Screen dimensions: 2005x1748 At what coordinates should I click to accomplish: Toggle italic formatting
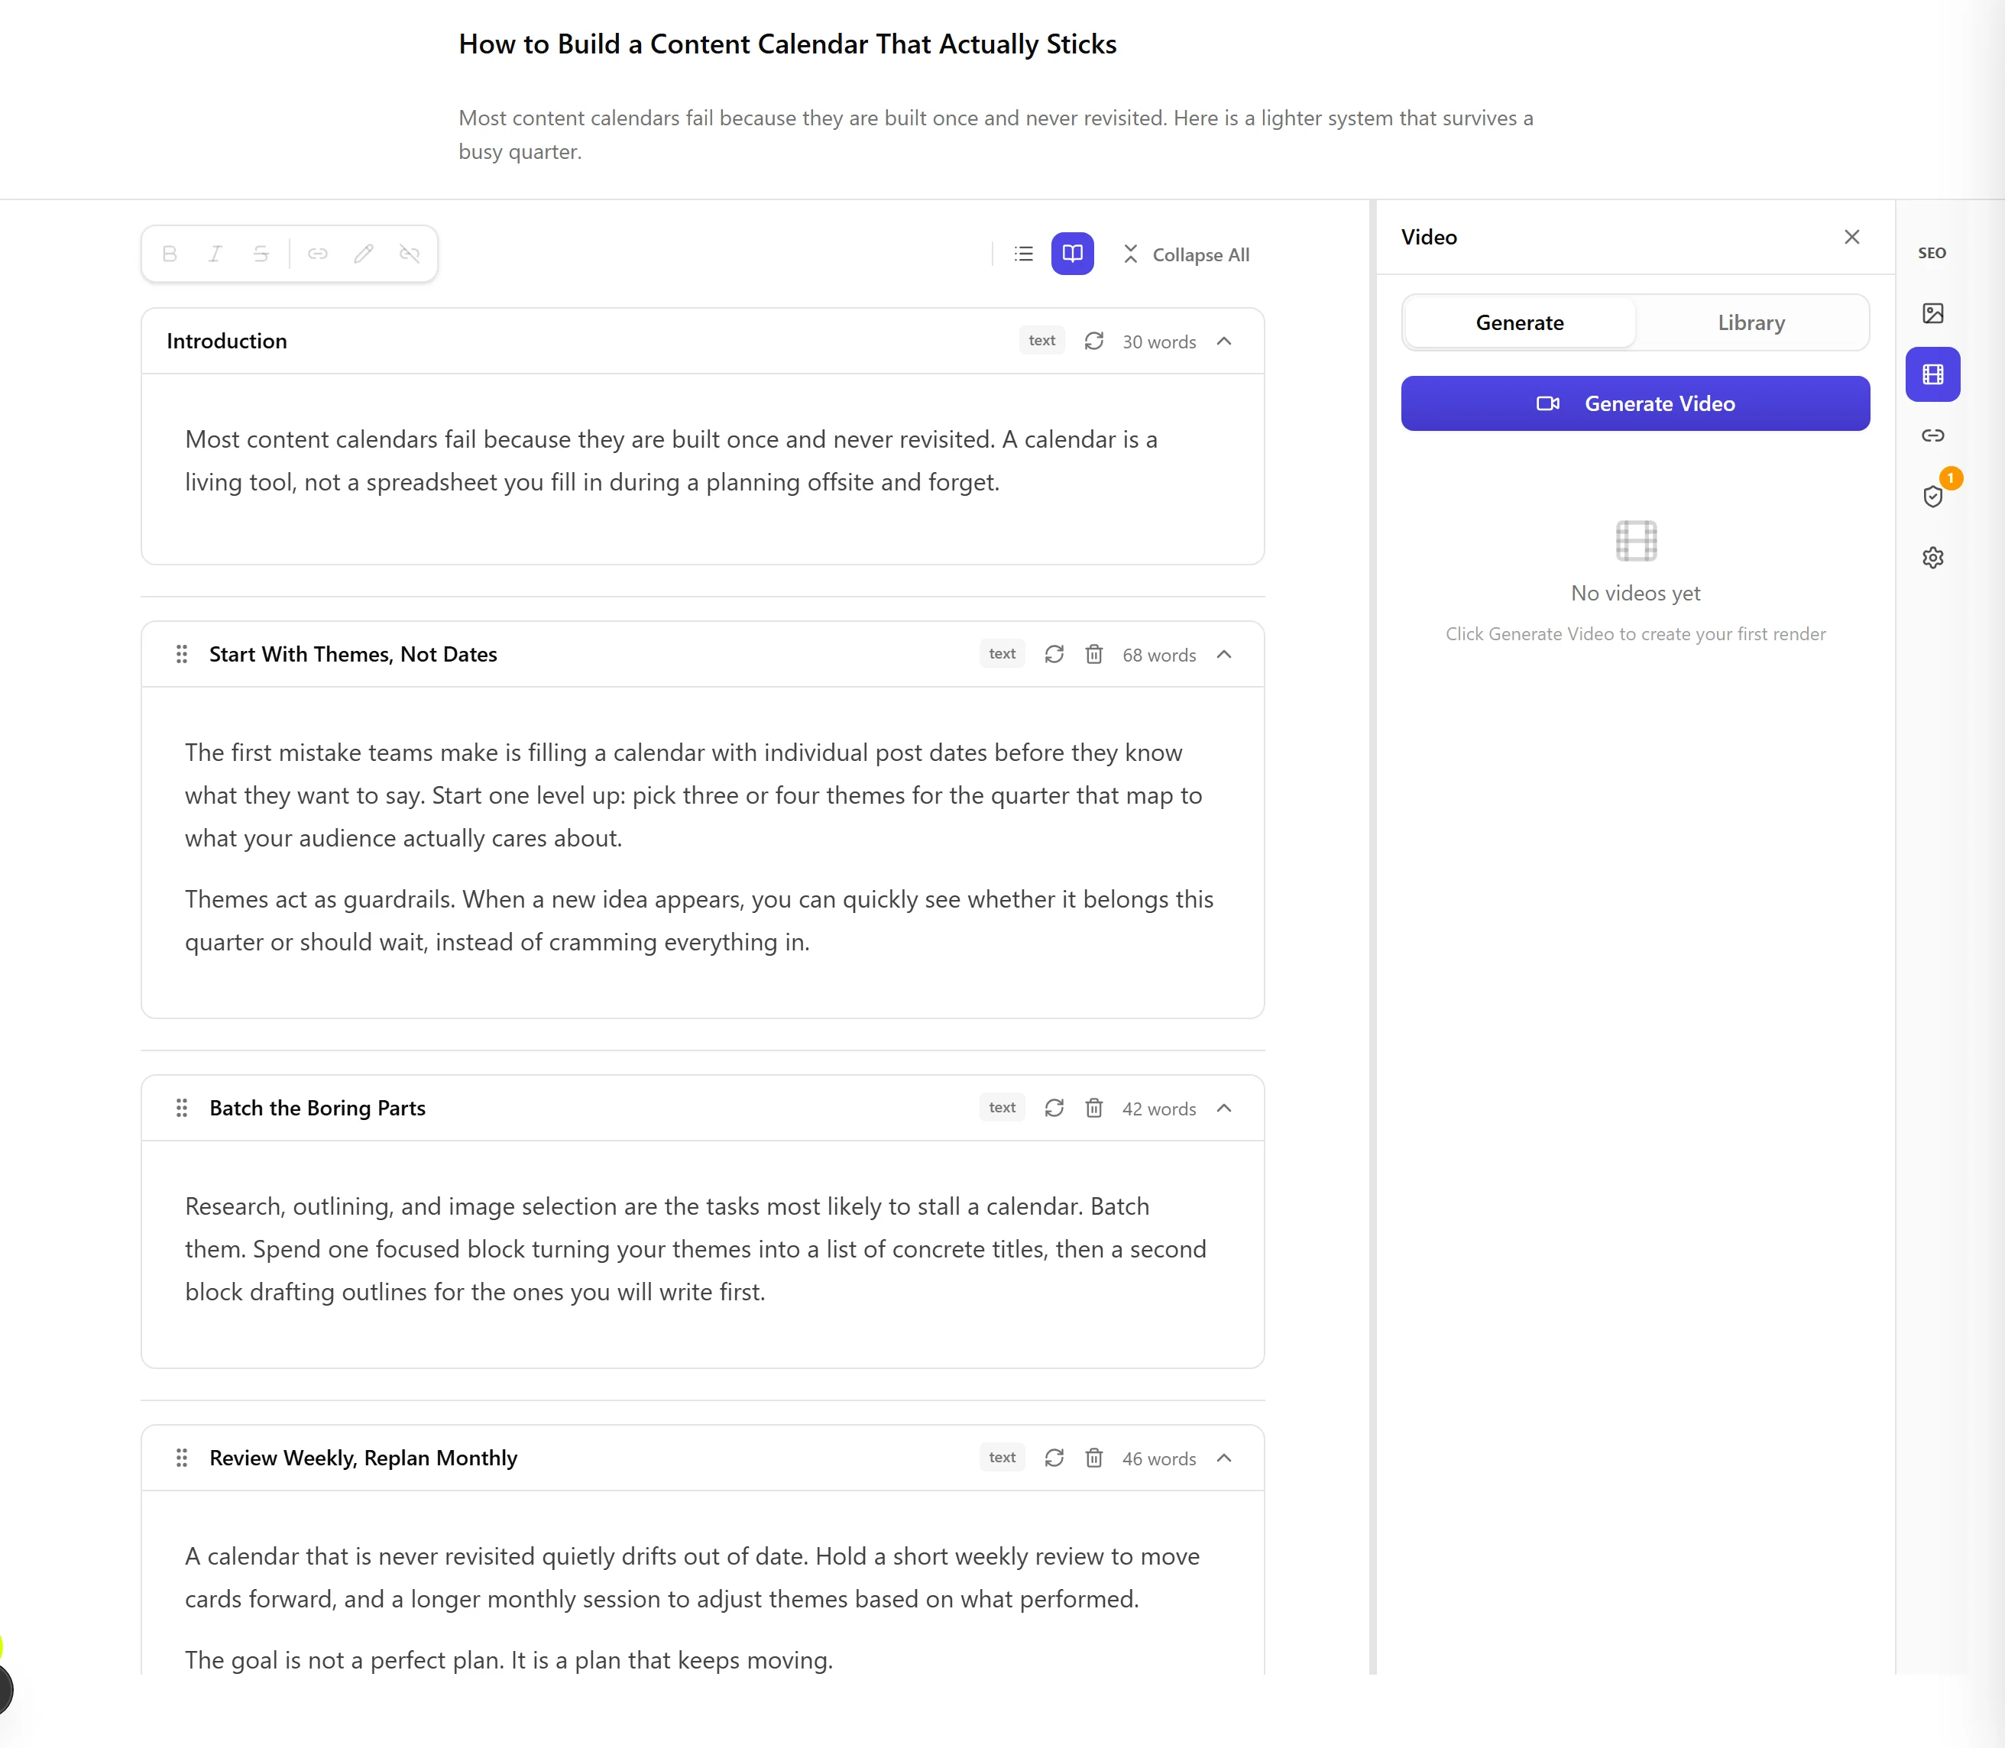215,254
